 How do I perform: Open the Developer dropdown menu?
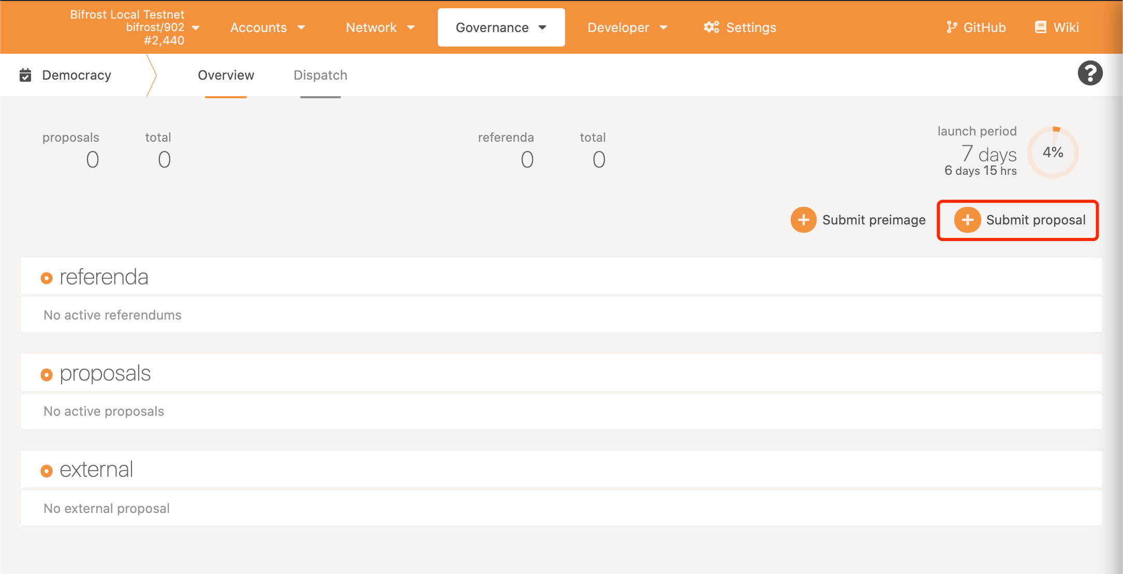627,27
